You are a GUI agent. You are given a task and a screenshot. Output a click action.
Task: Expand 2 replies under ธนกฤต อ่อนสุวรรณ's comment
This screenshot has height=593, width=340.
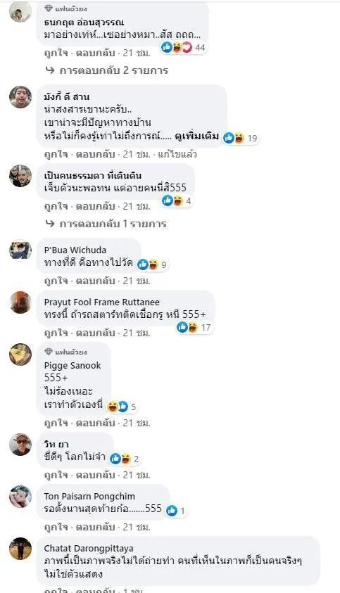[x=107, y=70]
